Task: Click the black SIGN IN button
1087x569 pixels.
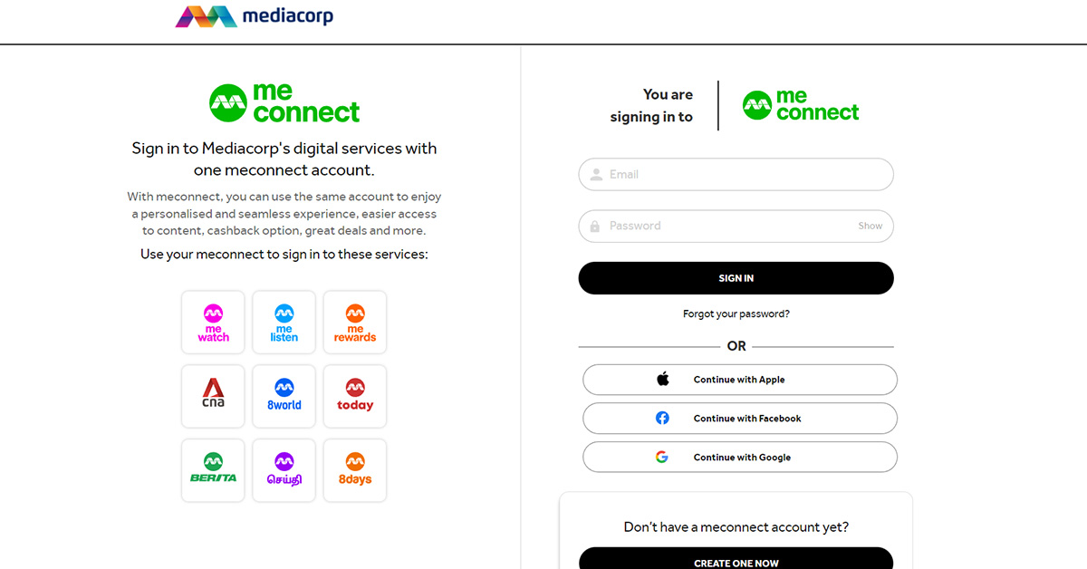Action: tap(736, 277)
